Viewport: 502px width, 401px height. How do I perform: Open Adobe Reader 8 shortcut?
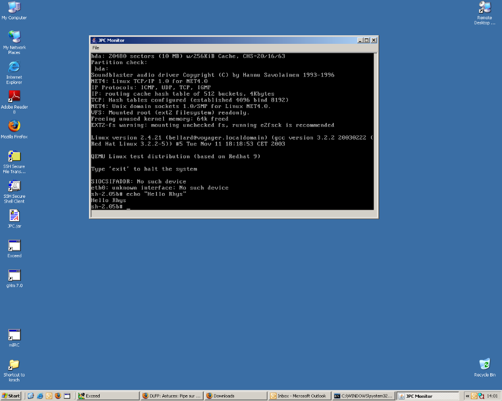click(14, 97)
